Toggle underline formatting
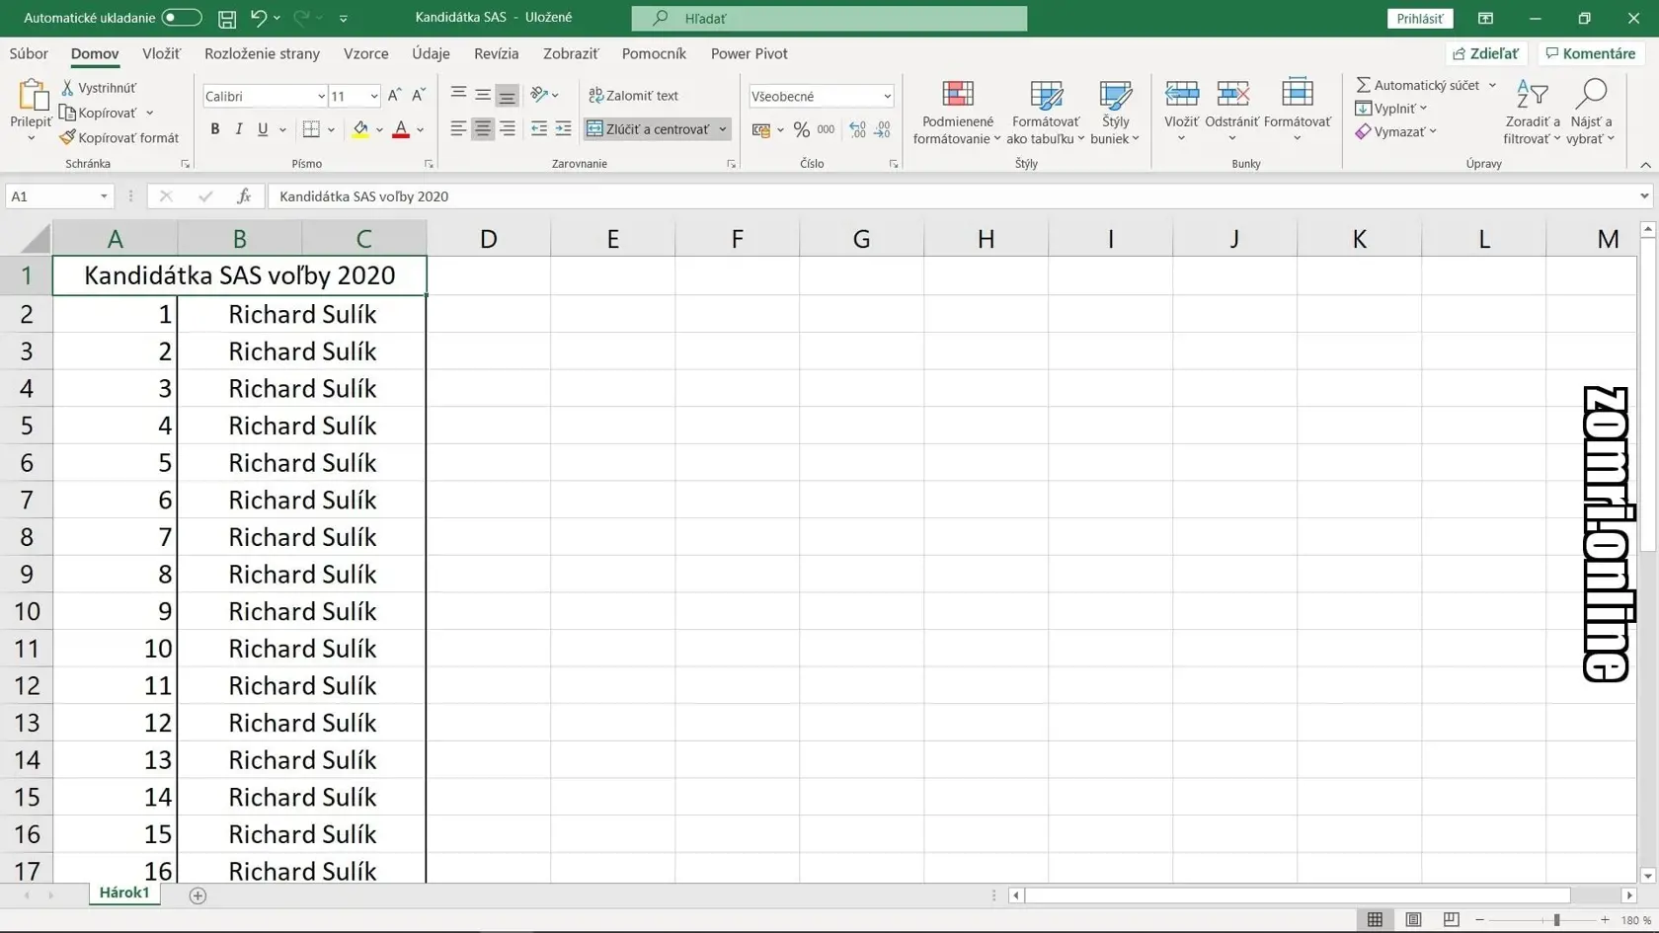Viewport: 1659px width, 933px height. pyautogui.click(x=263, y=129)
